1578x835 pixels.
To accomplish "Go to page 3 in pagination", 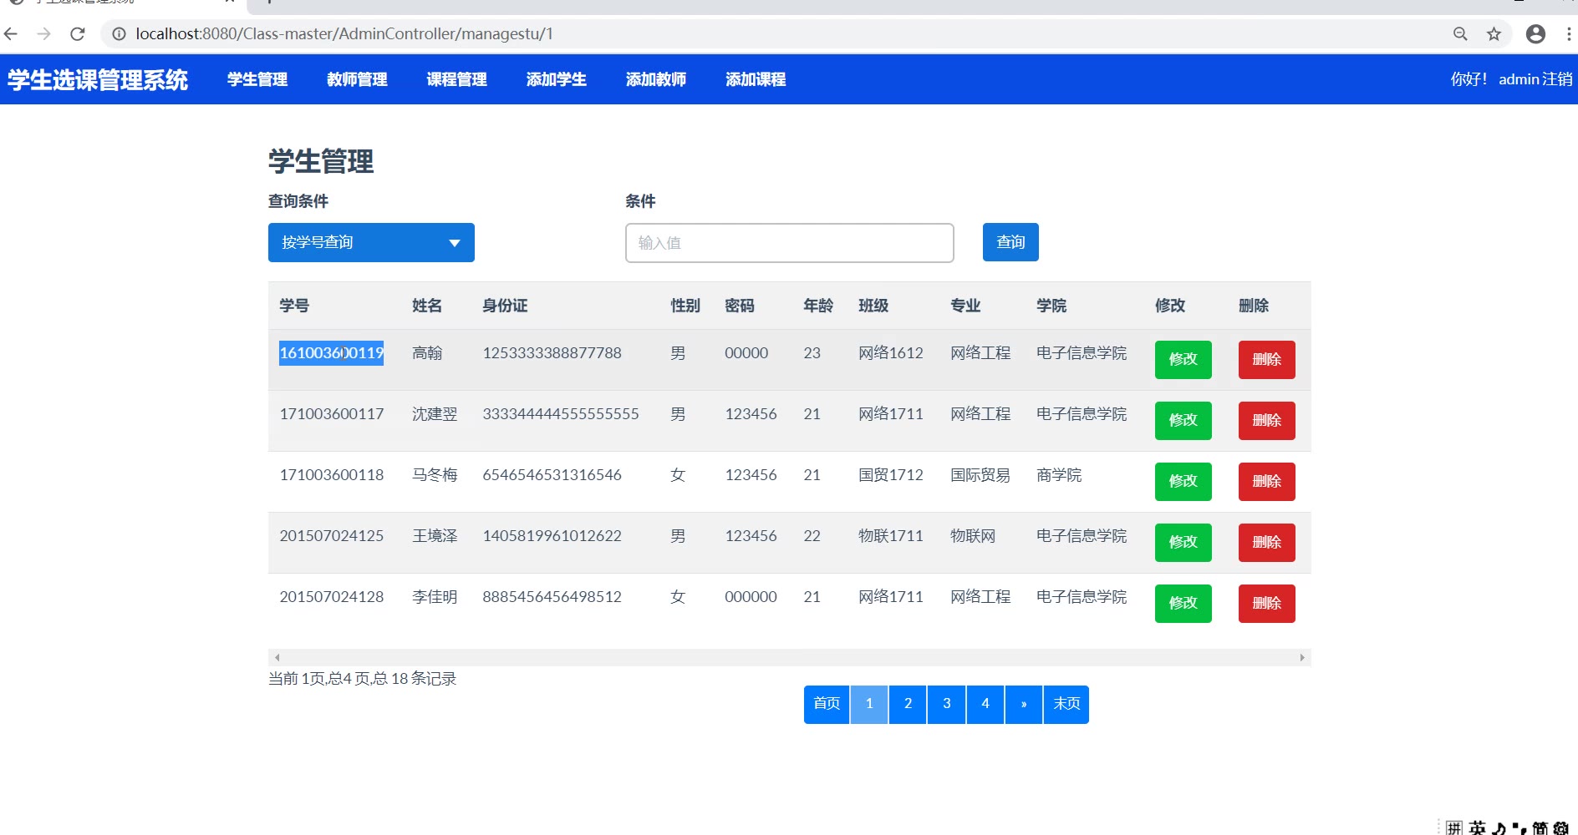I will (x=946, y=704).
